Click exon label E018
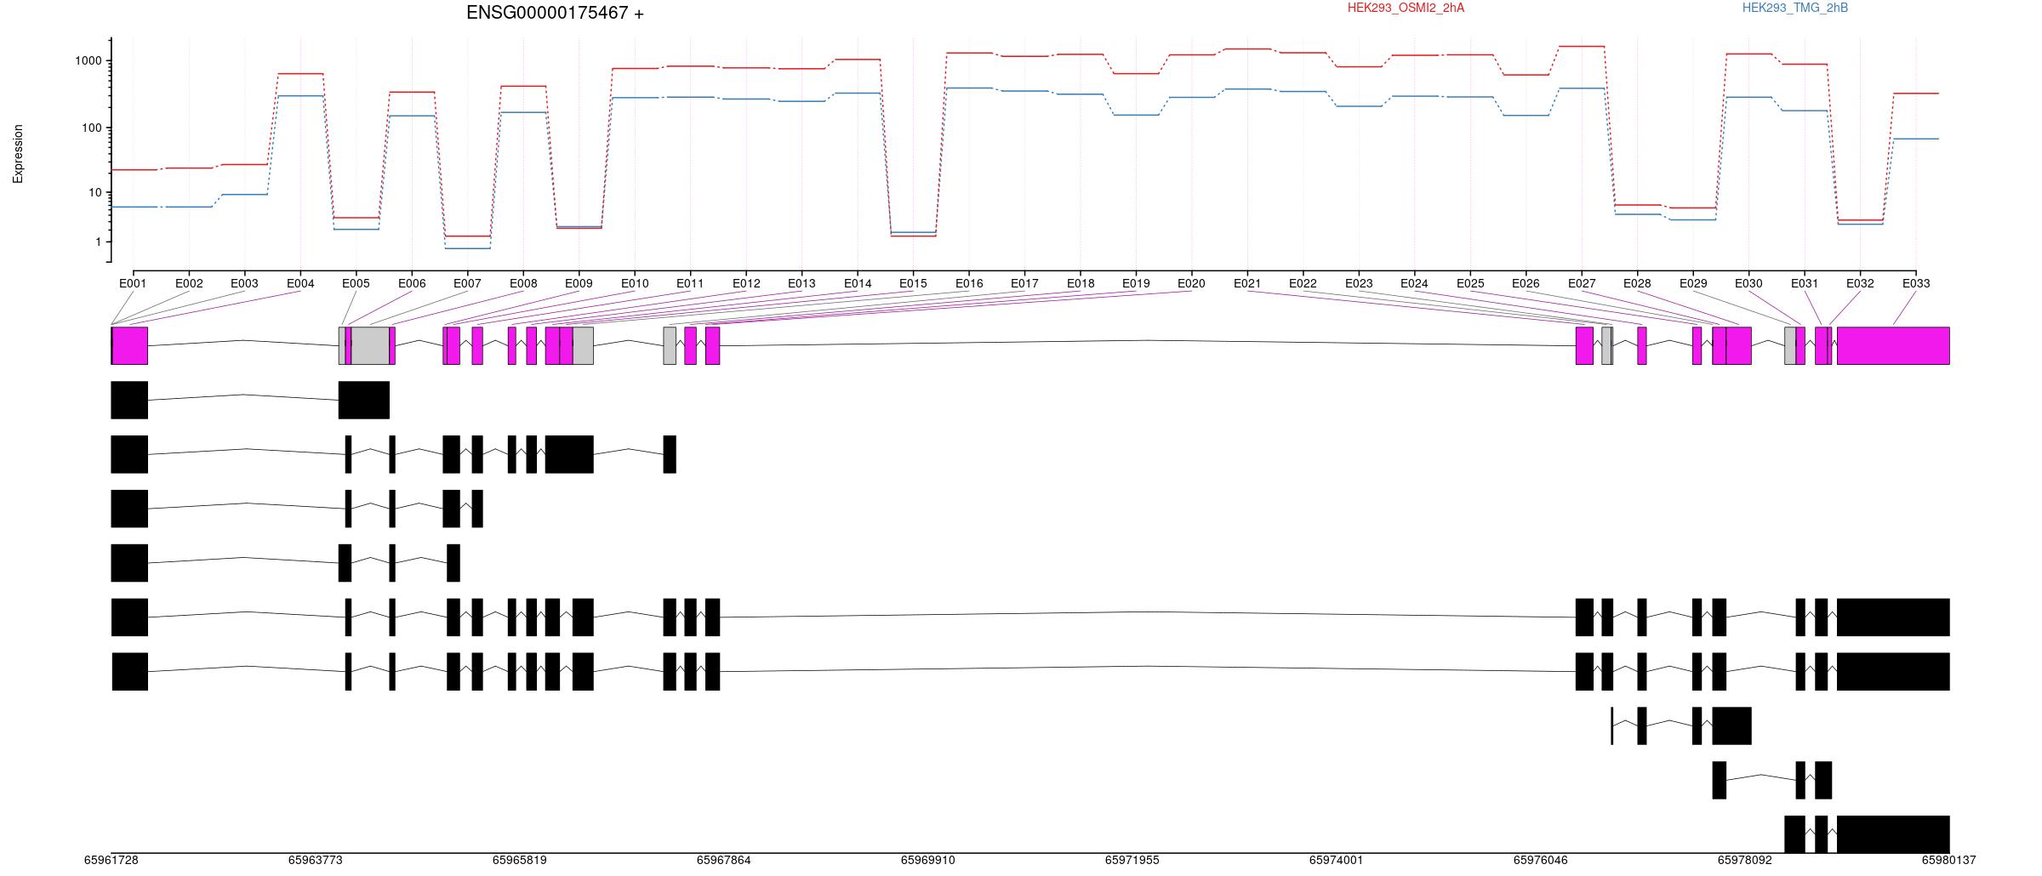The width and height of the screenshot is (2042, 876). (x=1081, y=283)
